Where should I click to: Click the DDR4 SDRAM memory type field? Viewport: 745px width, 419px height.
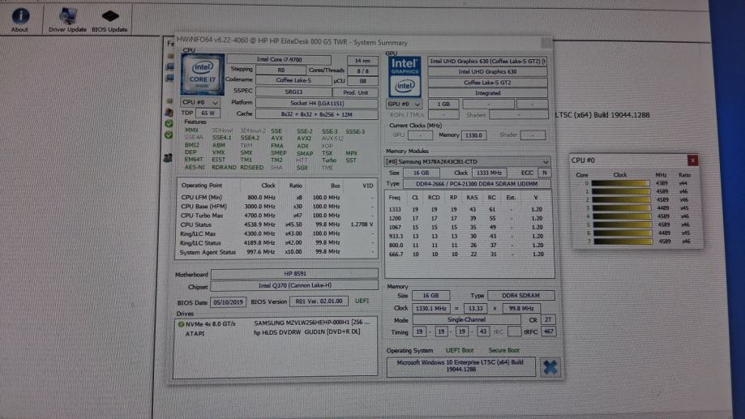coord(520,296)
